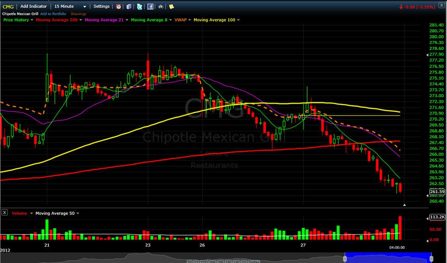The image size is (447, 263).
Task: Expand the Volume indicator dropdown arrow
Action: pyautogui.click(x=31, y=214)
